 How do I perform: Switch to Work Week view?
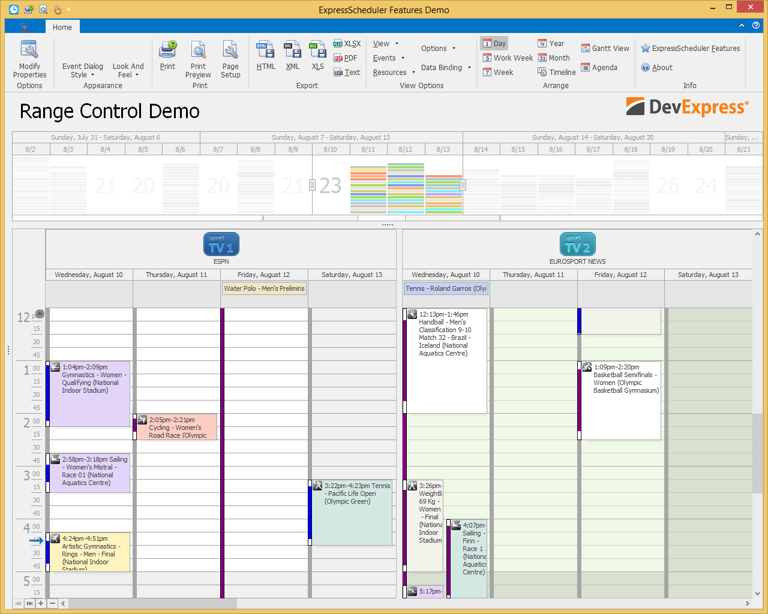(x=508, y=58)
